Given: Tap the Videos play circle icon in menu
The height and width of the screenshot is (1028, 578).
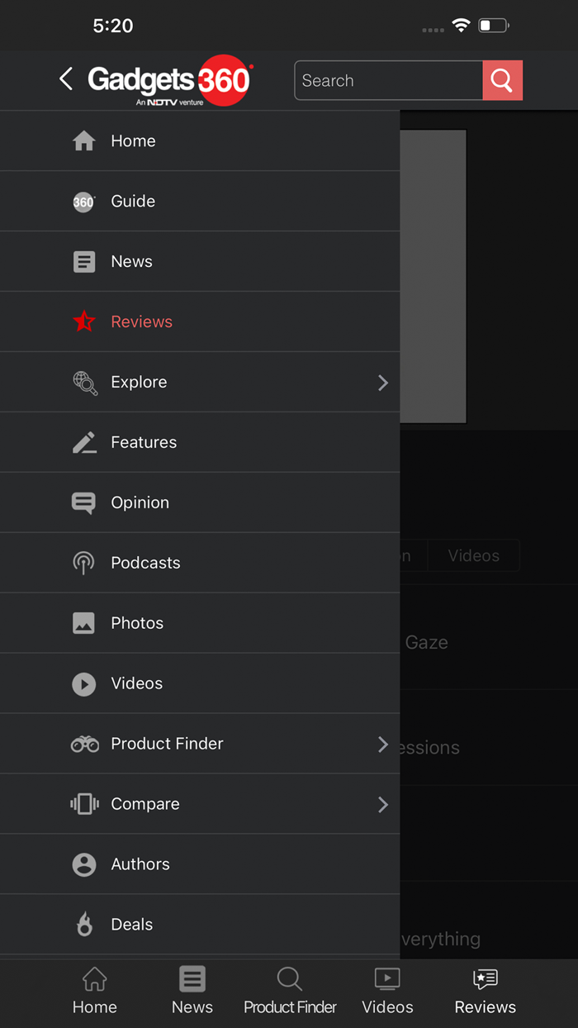Looking at the screenshot, I should tap(84, 684).
